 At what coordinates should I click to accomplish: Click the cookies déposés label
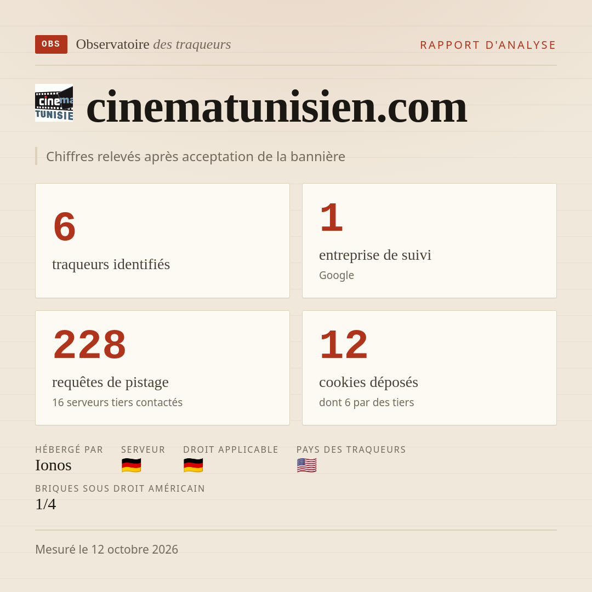tap(368, 382)
